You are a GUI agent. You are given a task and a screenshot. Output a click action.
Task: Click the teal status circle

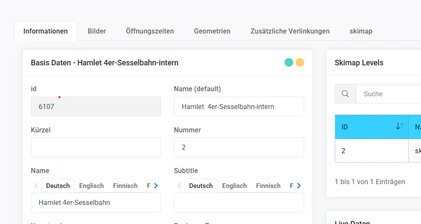pyautogui.click(x=288, y=62)
